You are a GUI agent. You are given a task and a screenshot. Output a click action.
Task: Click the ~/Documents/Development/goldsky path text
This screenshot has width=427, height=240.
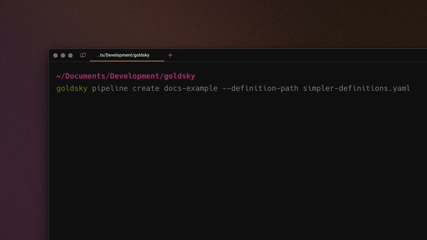tap(126, 76)
